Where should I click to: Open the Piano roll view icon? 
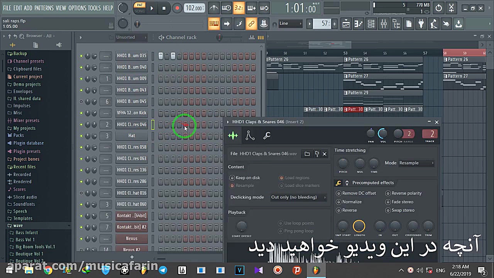359,24
